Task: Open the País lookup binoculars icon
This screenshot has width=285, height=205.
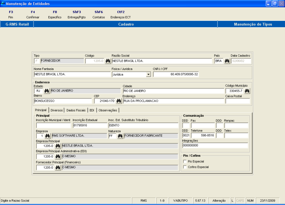Action: coord(227,61)
